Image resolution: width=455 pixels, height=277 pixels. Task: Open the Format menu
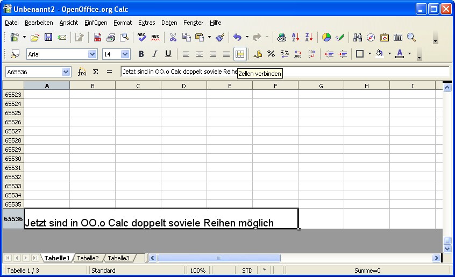pyautogui.click(x=123, y=23)
